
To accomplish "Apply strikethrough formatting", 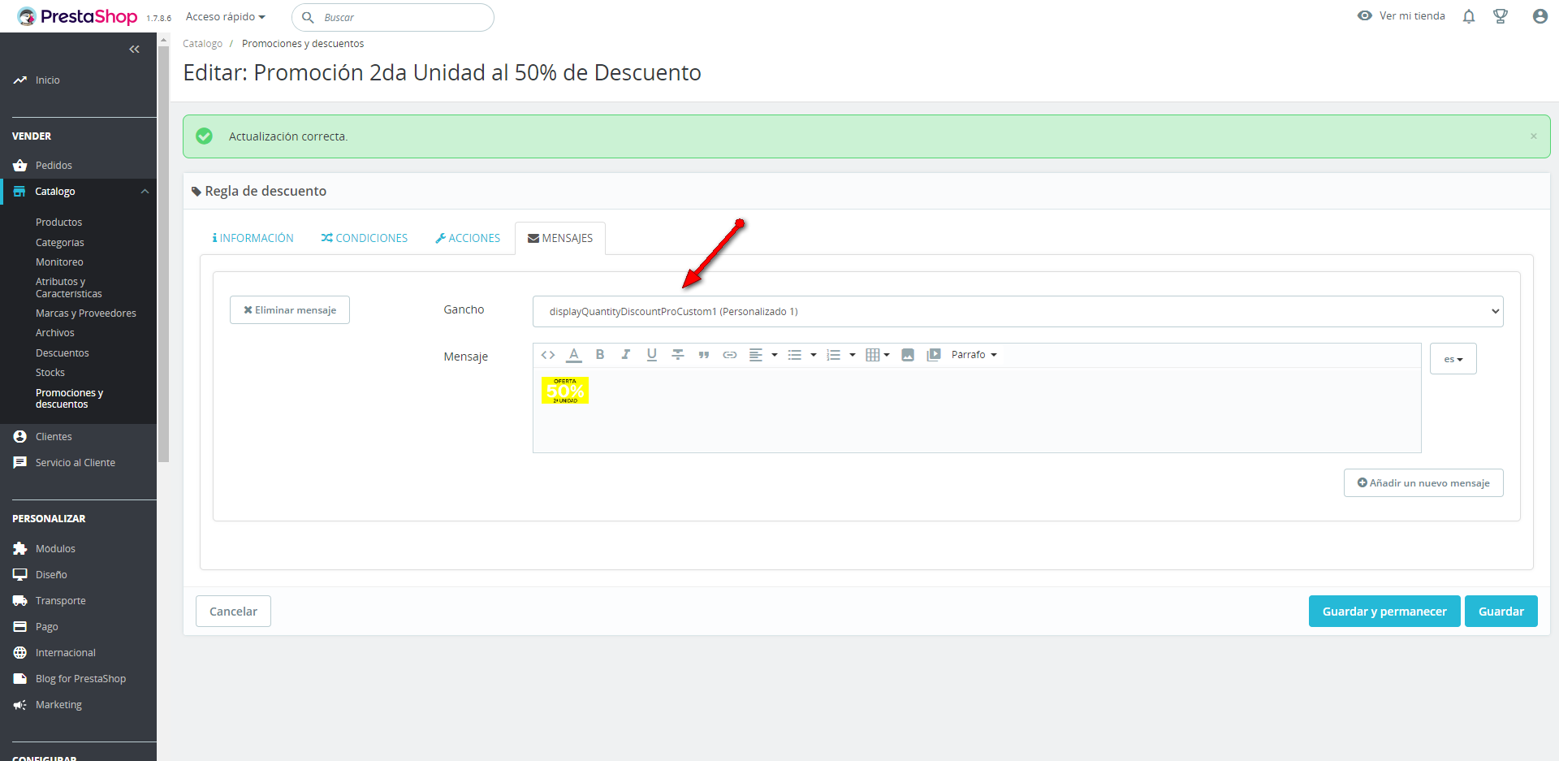I will (678, 355).
